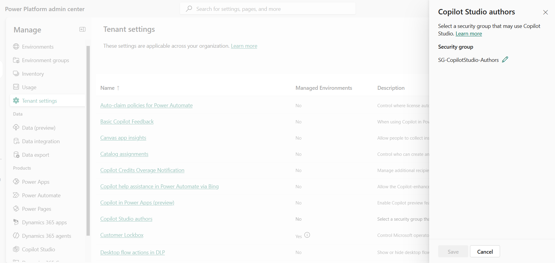Image resolution: width=555 pixels, height=263 pixels.
Task: Click the Customer Lockbox info icon
Action: (307, 235)
